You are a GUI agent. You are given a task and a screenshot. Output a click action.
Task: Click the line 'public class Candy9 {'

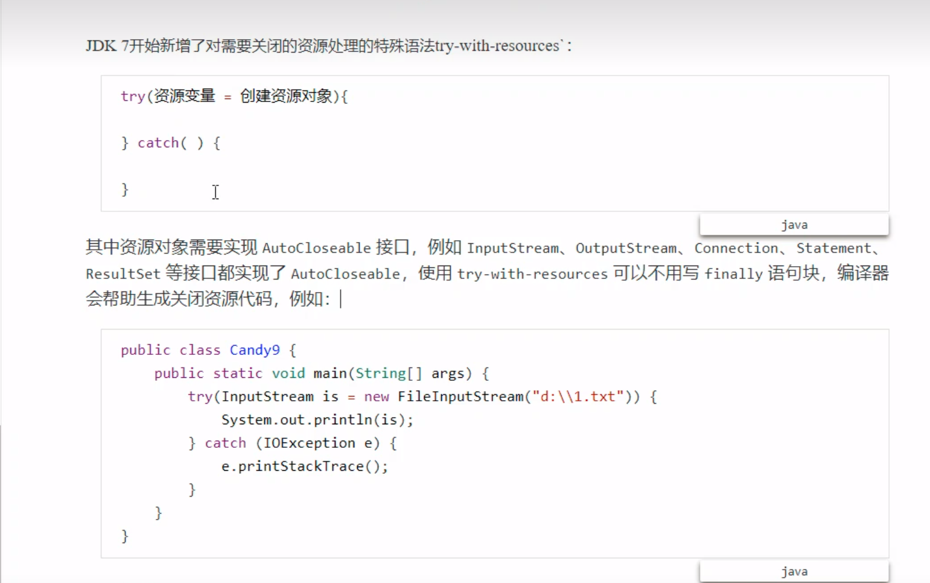(208, 350)
